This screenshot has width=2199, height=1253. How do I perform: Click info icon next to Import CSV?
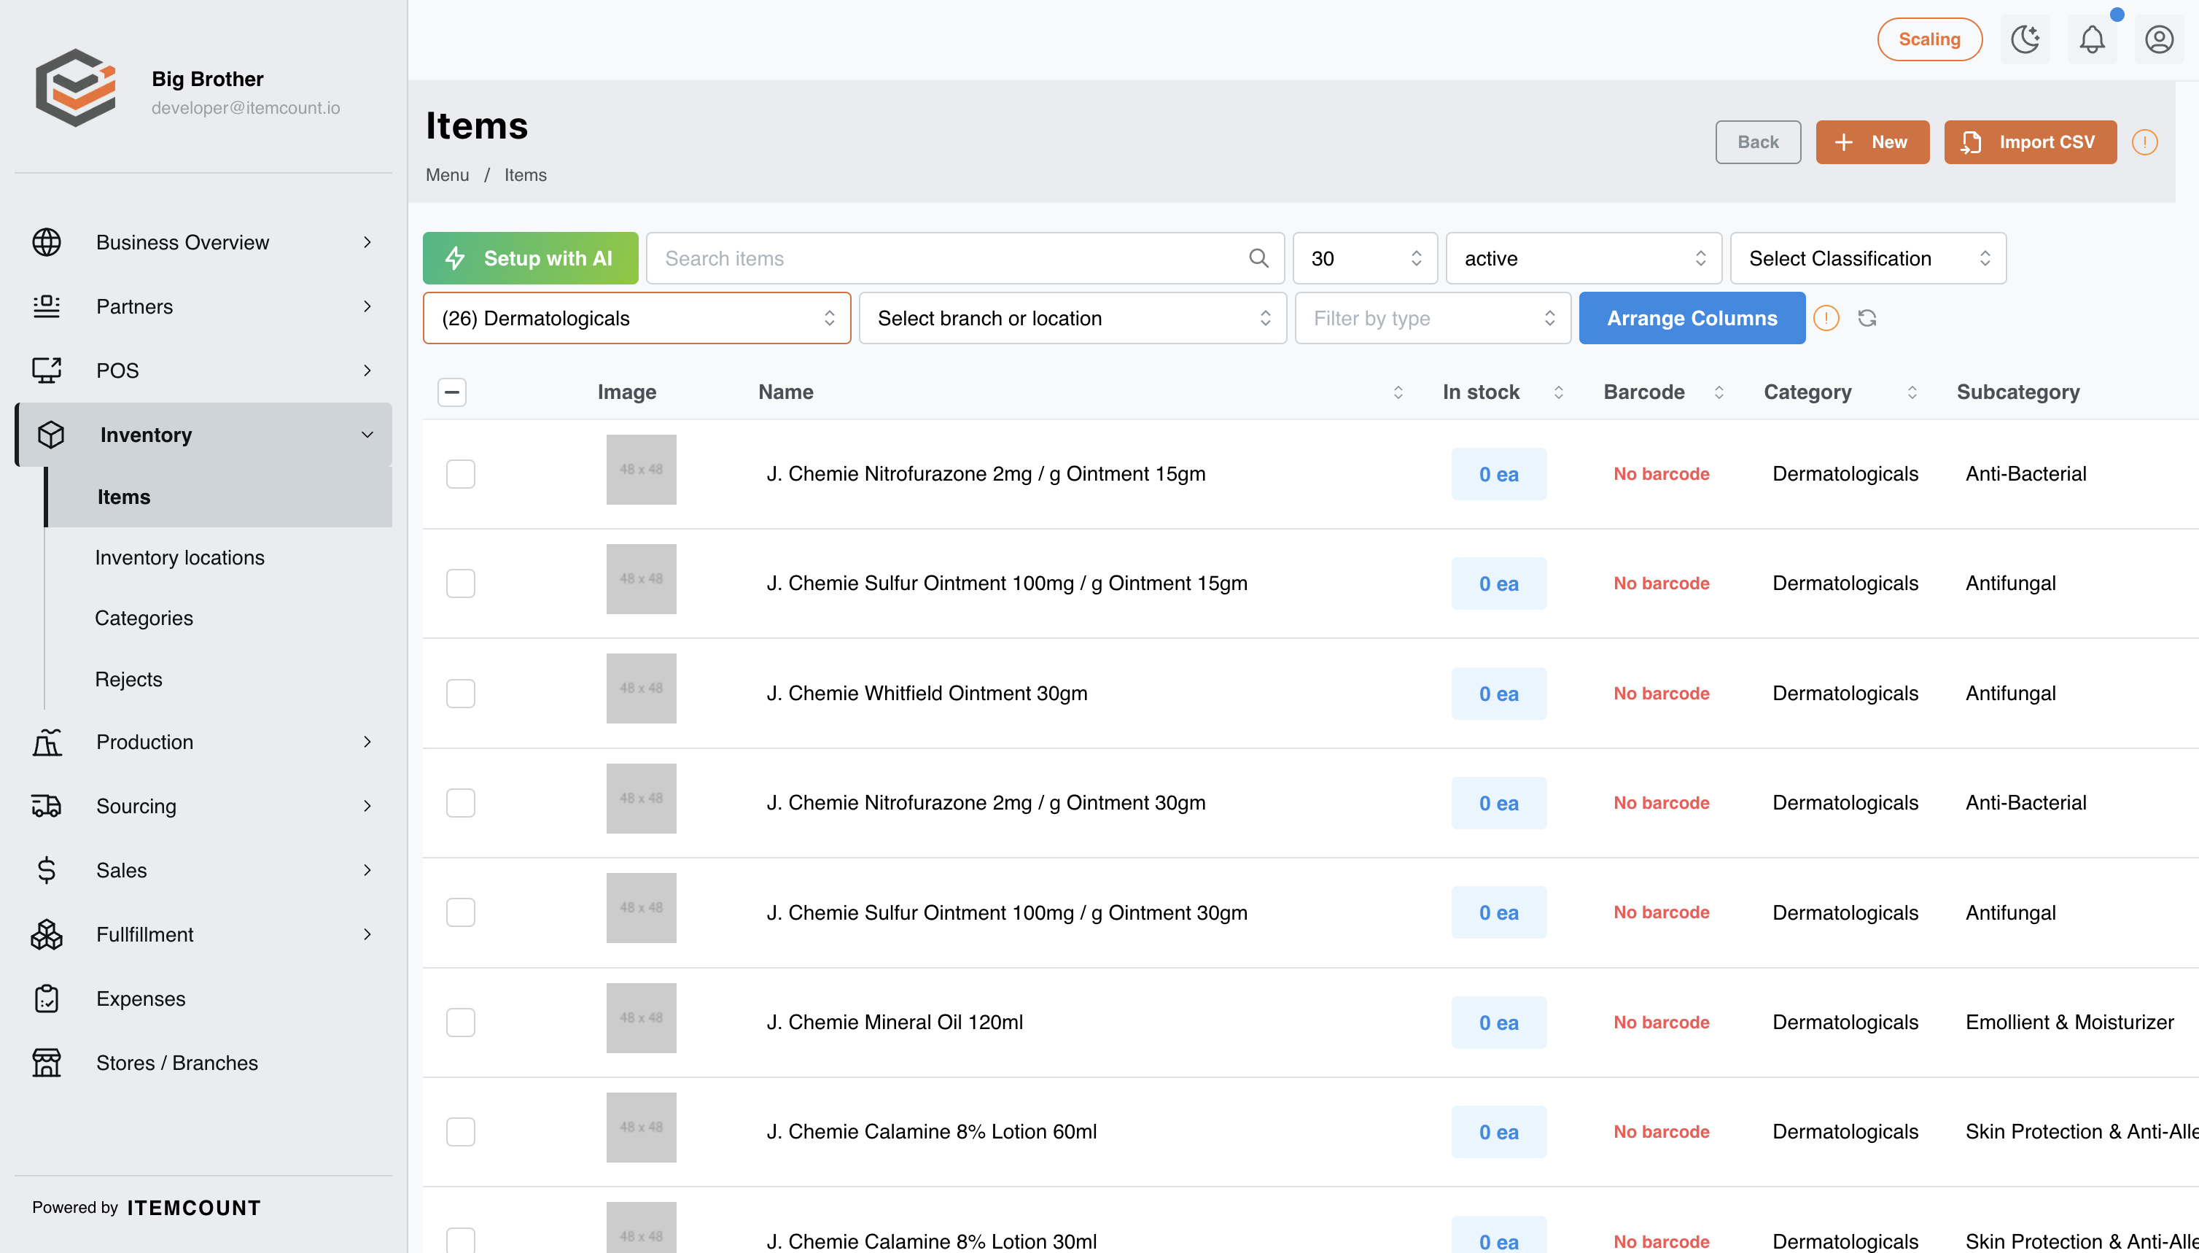pyautogui.click(x=2145, y=142)
